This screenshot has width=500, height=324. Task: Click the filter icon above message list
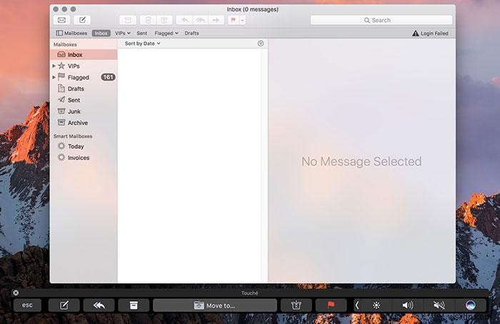261,44
